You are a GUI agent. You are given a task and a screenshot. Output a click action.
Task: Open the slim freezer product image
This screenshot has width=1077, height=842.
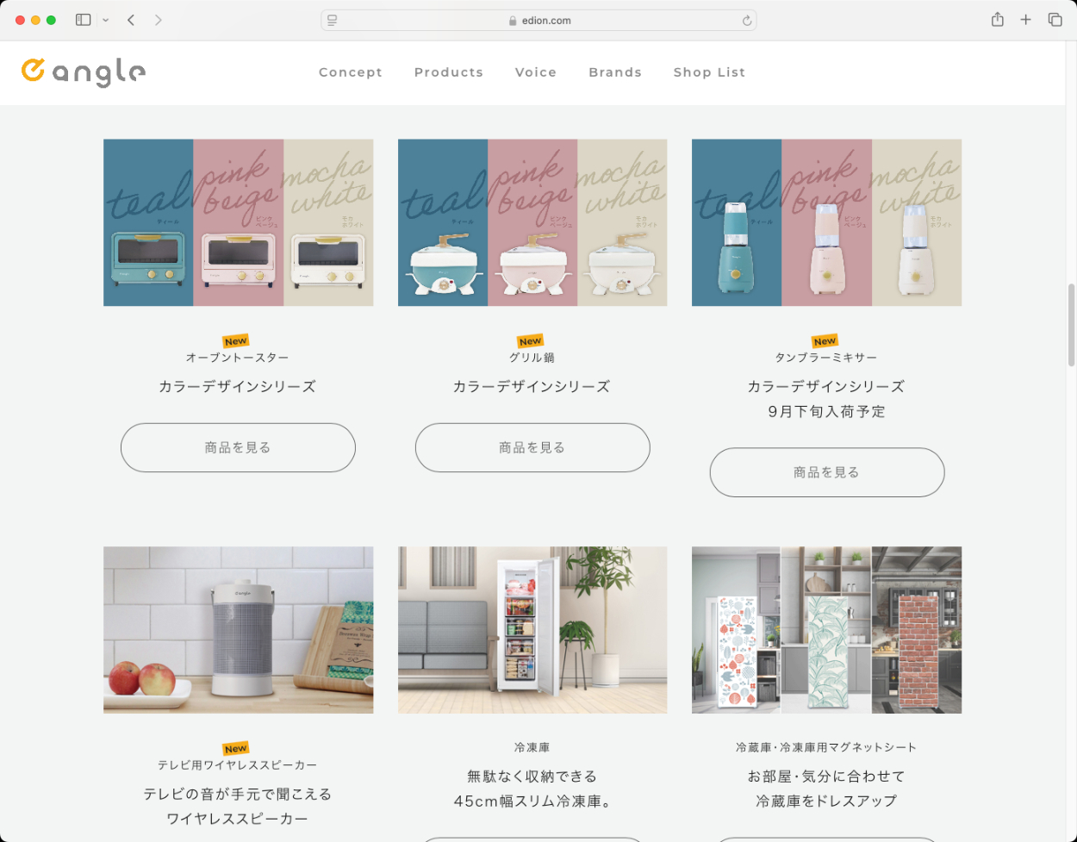(532, 630)
